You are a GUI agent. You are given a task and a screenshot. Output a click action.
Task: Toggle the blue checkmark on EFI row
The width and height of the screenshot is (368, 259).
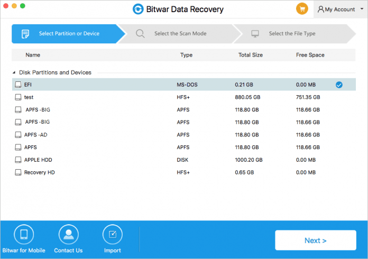pyautogui.click(x=338, y=85)
